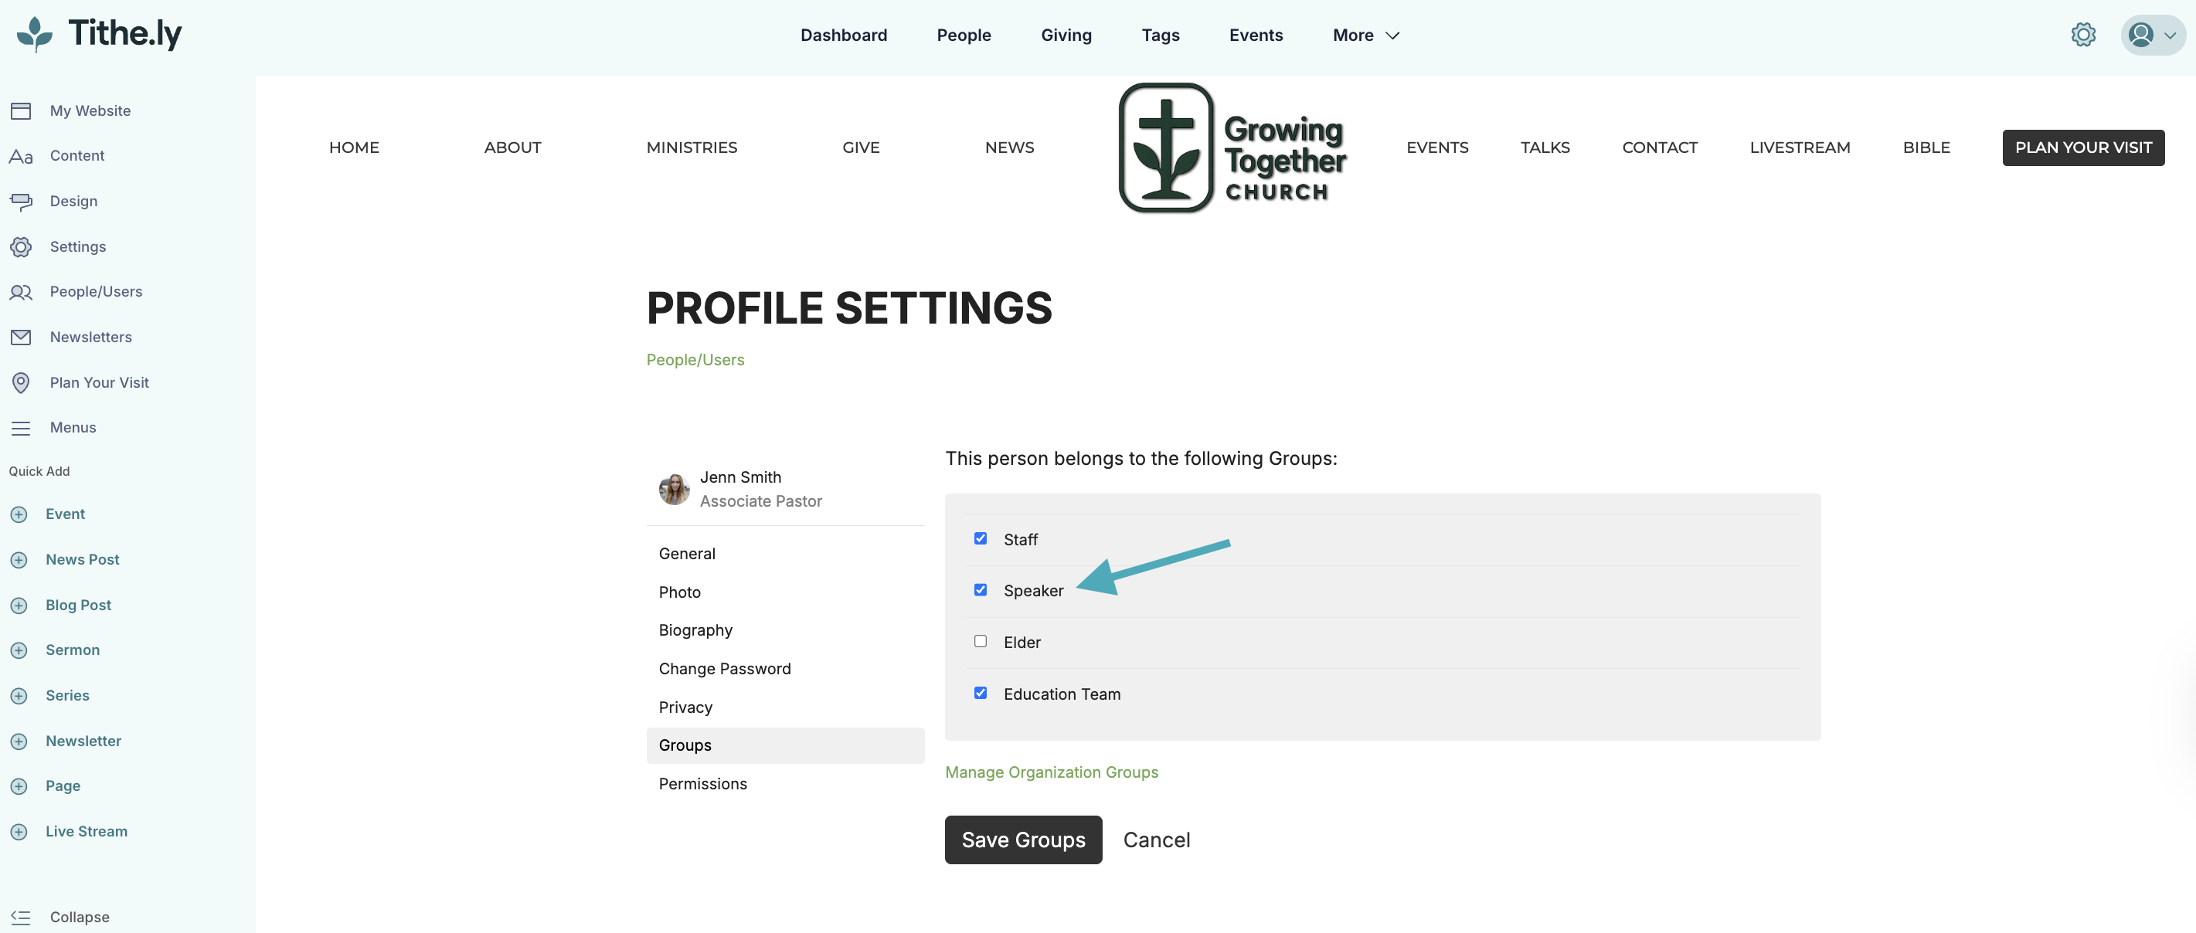Image resolution: width=2196 pixels, height=933 pixels.
Task: Open Newsletters envelope icon in sidebar
Action: (x=22, y=338)
